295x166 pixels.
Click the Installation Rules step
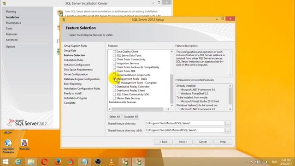click(74, 60)
